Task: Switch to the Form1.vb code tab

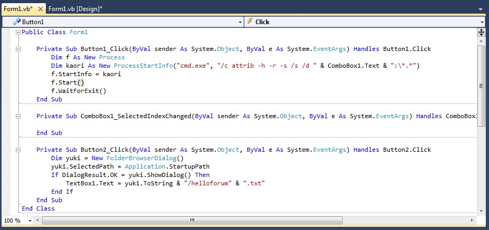Action: click(x=18, y=9)
